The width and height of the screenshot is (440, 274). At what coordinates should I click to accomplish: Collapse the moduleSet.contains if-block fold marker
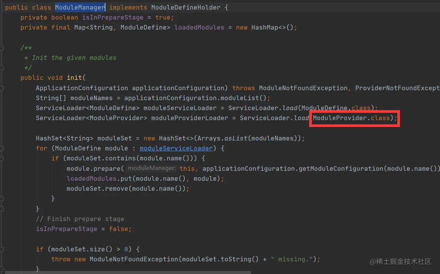coord(2,159)
